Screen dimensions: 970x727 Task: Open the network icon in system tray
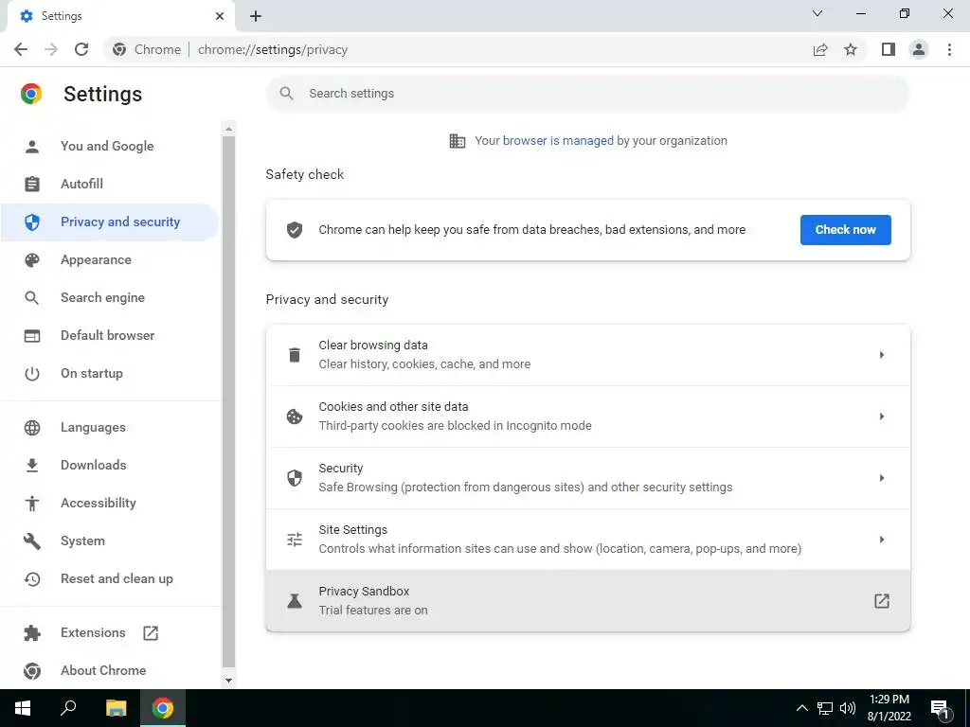[x=825, y=708]
